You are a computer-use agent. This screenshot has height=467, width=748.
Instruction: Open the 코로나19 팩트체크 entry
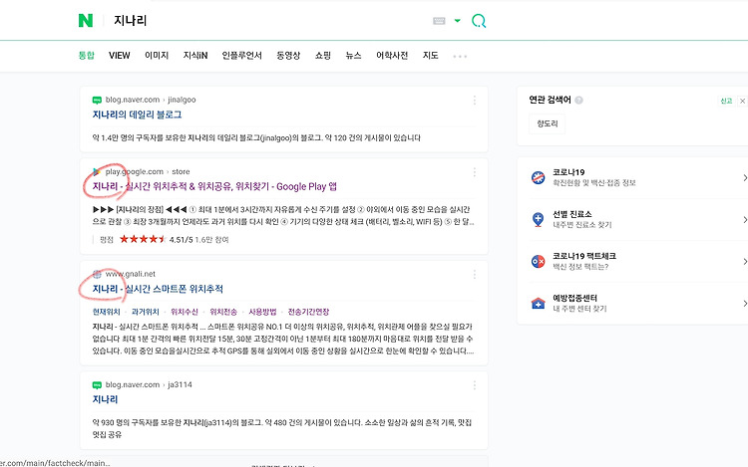[584, 261]
